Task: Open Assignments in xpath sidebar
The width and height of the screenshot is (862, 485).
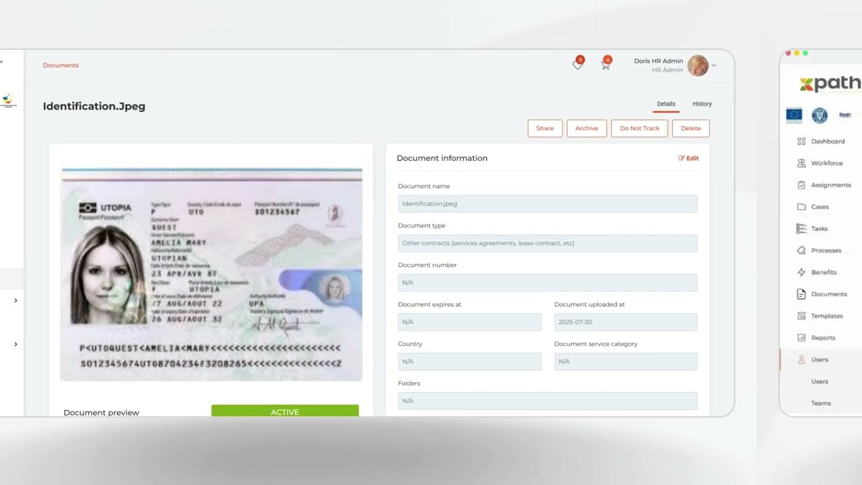Action: [831, 185]
